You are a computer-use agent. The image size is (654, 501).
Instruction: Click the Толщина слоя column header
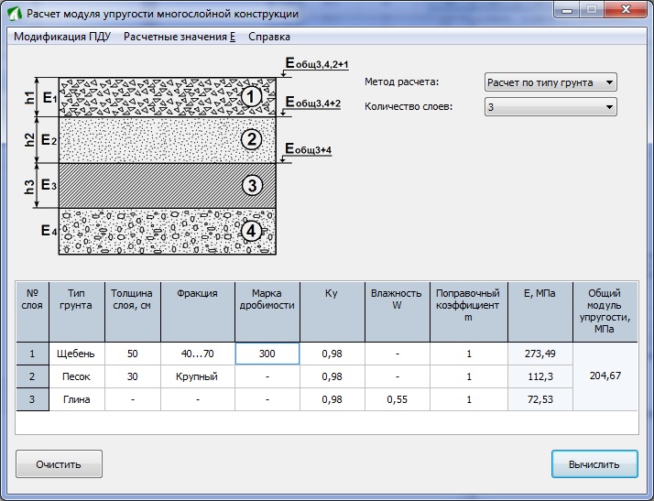pos(133,311)
